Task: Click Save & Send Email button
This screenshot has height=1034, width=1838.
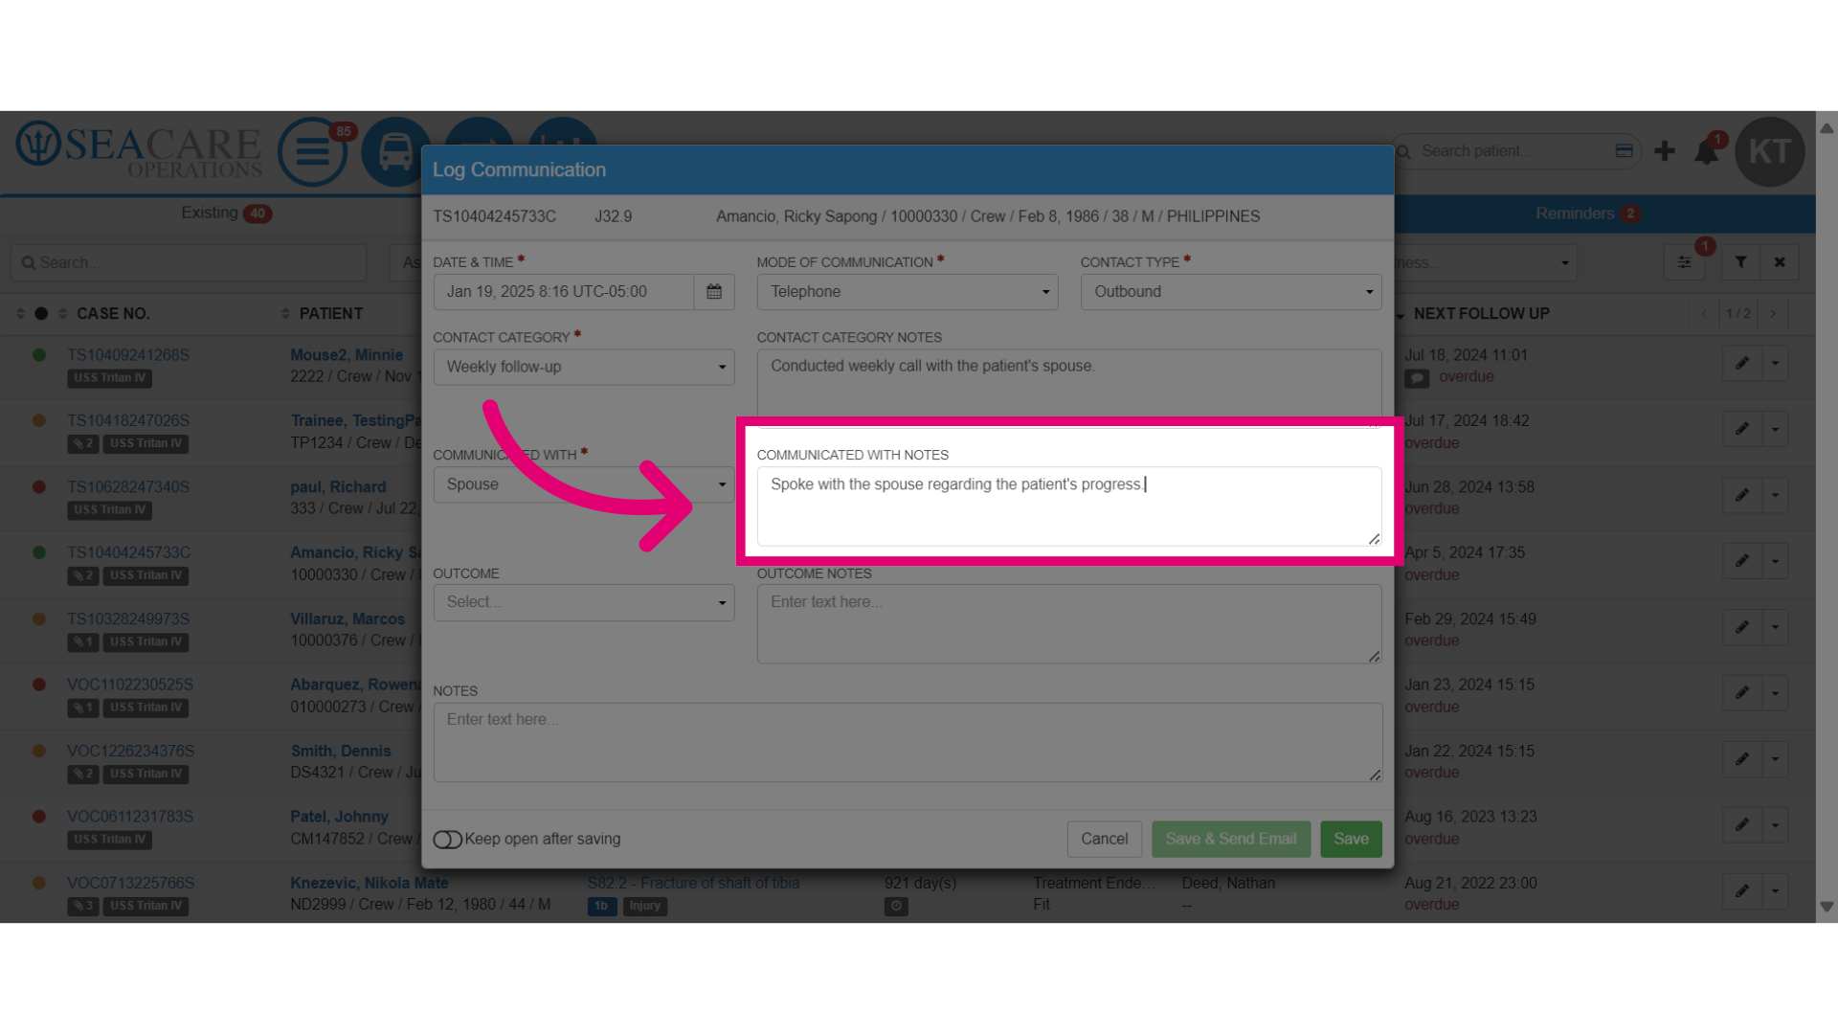Action: coord(1231,840)
